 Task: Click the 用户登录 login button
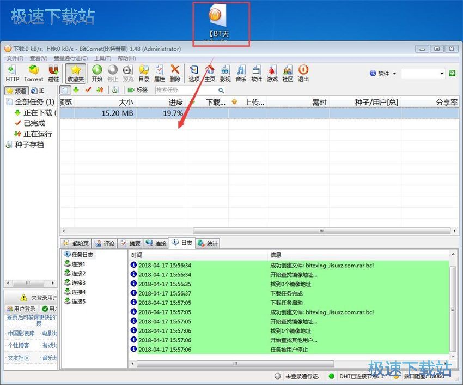(21, 309)
